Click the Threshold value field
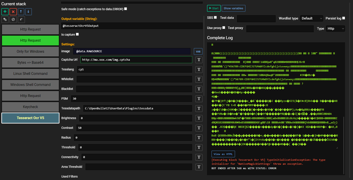 click(x=135, y=147)
